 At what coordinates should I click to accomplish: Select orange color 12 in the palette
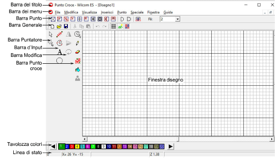(x=119, y=147)
